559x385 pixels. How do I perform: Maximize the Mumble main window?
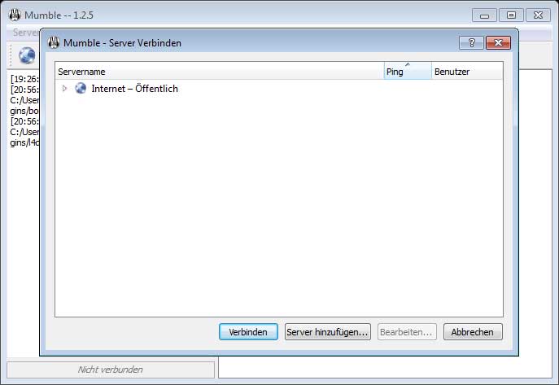pos(511,15)
